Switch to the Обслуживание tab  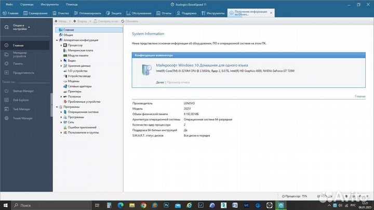point(139,13)
